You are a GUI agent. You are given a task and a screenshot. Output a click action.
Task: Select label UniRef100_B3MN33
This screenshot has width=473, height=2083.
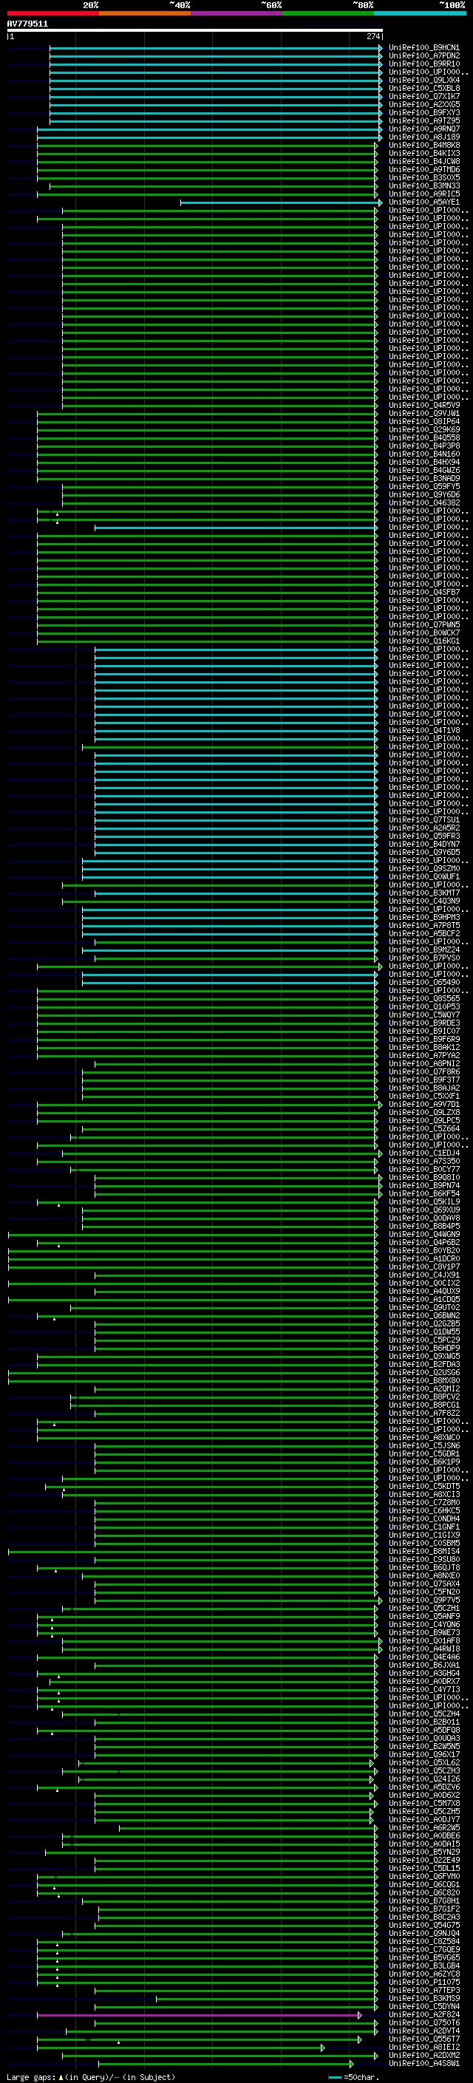pyautogui.click(x=423, y=186)
